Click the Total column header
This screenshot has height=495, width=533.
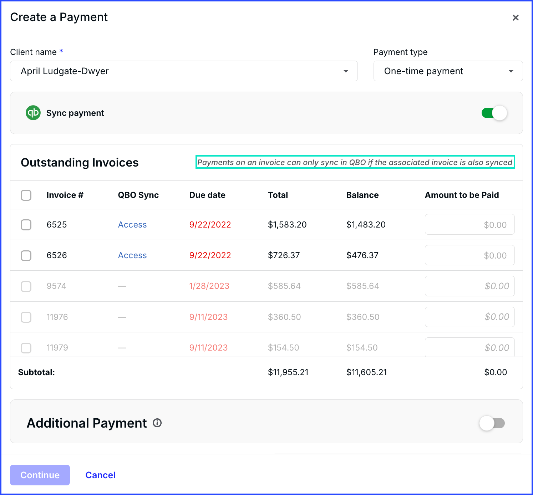click(278, 195)
